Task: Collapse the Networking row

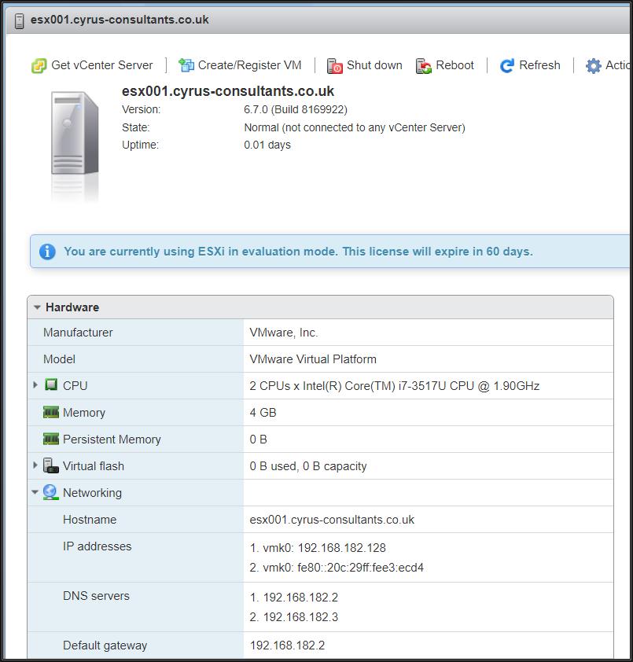Action: 35,492
